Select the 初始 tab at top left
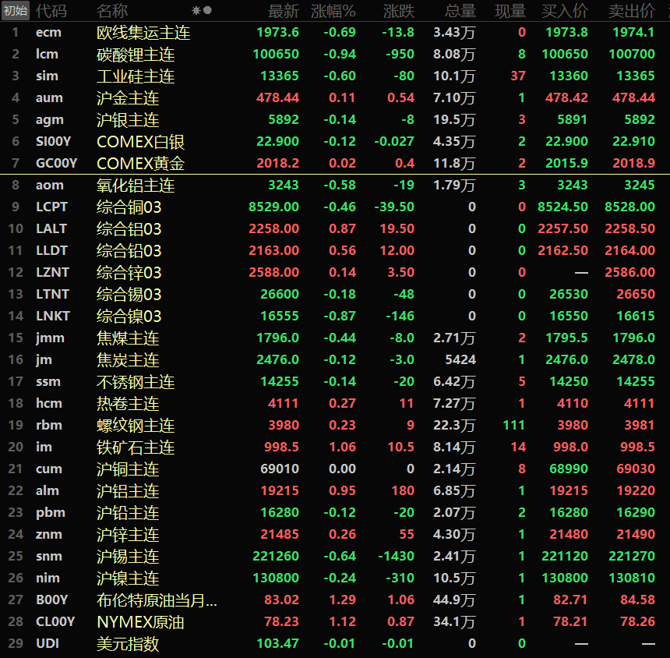Image resolution: width=670 pixels, height=658 pixels. click(x=16, y=11)
